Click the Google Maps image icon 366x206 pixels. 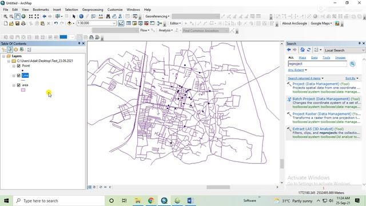coord(337,23)
